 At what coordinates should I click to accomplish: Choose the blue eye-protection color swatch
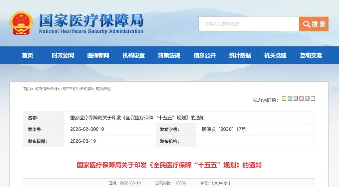point(290,99)
